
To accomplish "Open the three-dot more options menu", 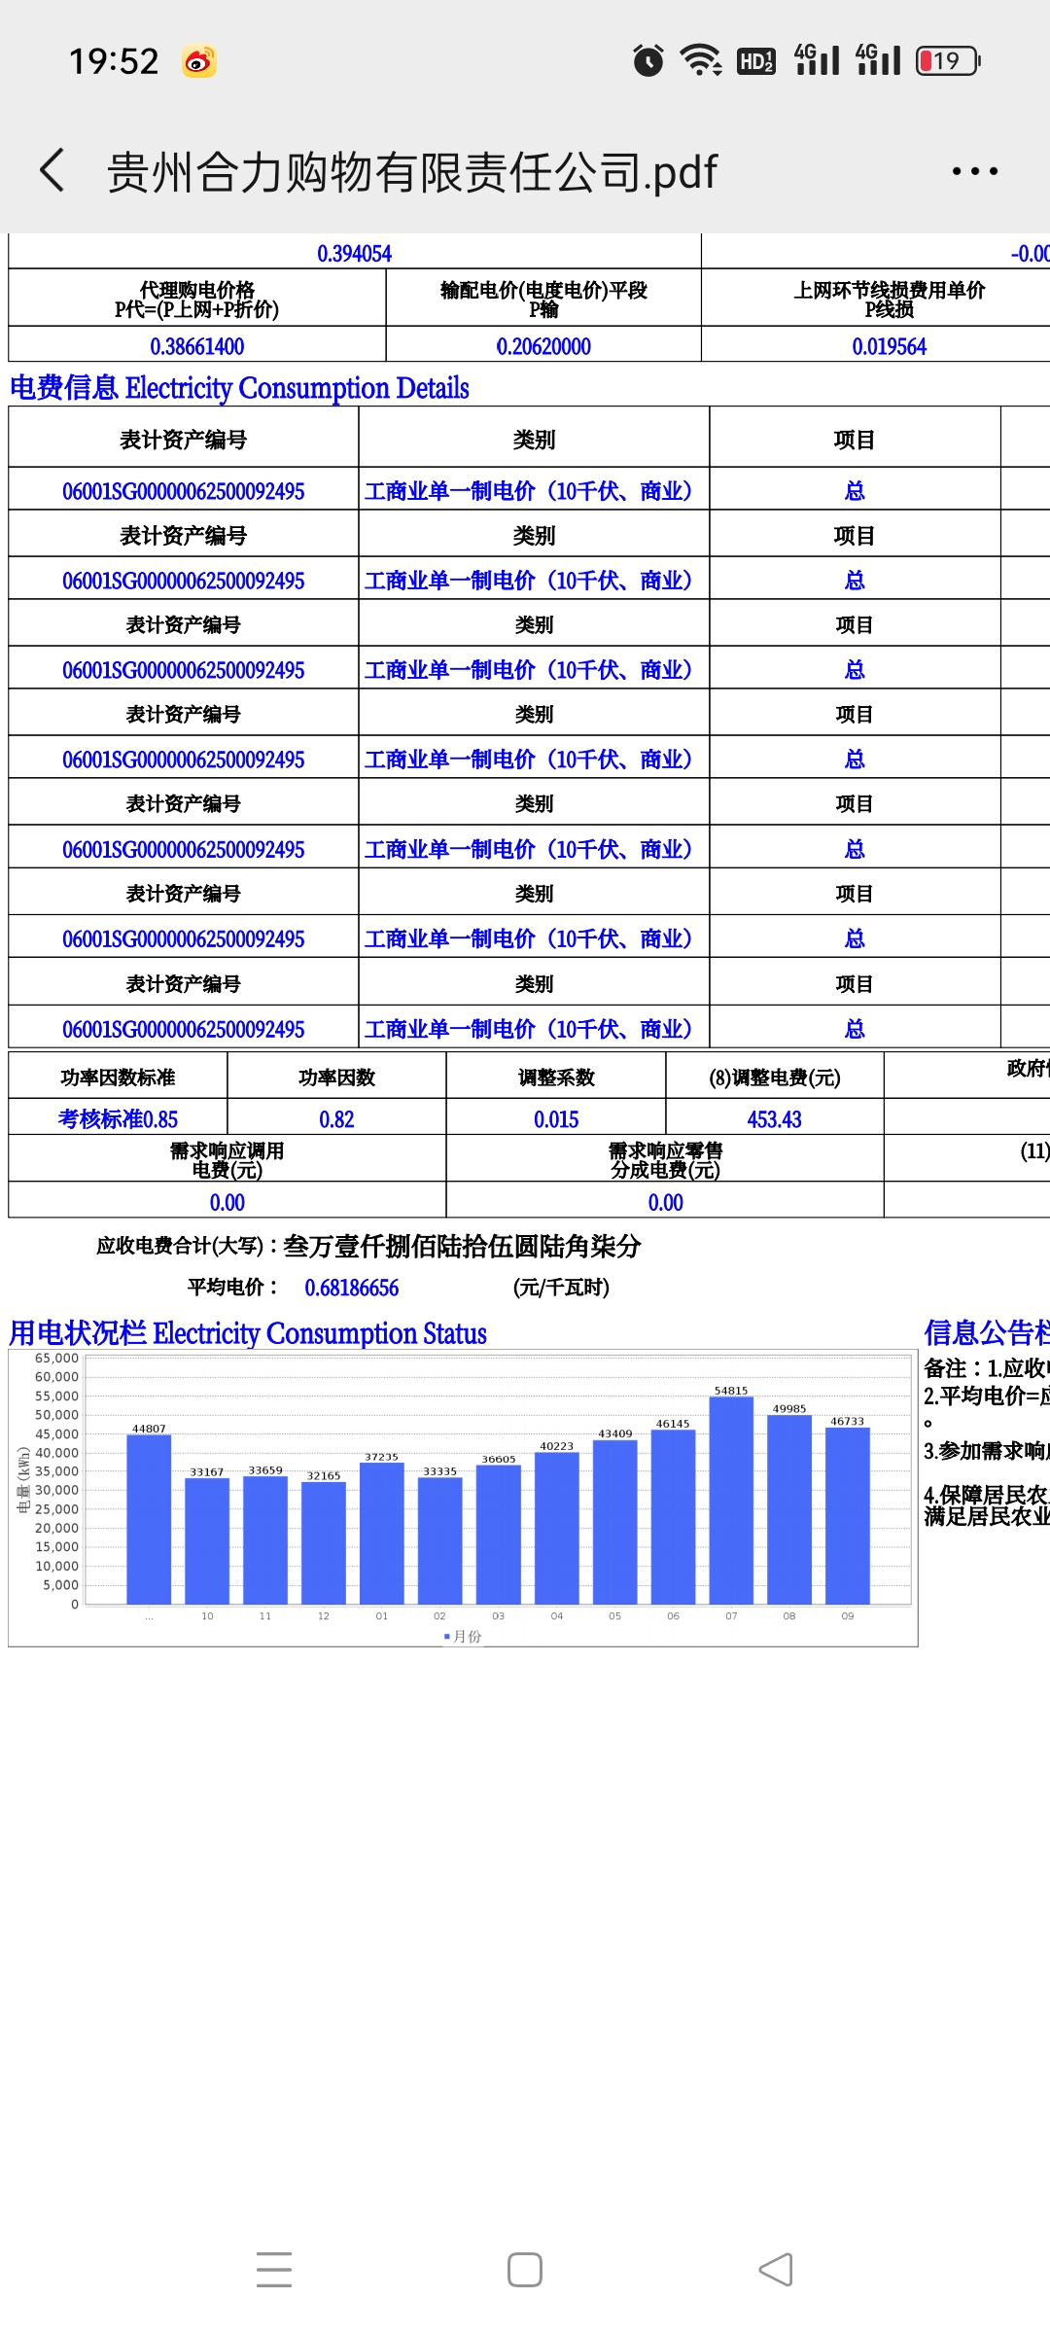I will pos(974,171).
